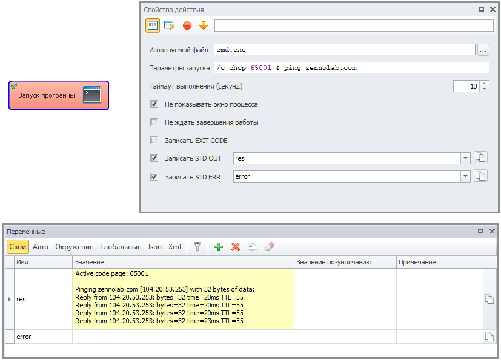Click copy icon next to STD OUT field
The image size is (501, 362).
click(x=480, y=157)
